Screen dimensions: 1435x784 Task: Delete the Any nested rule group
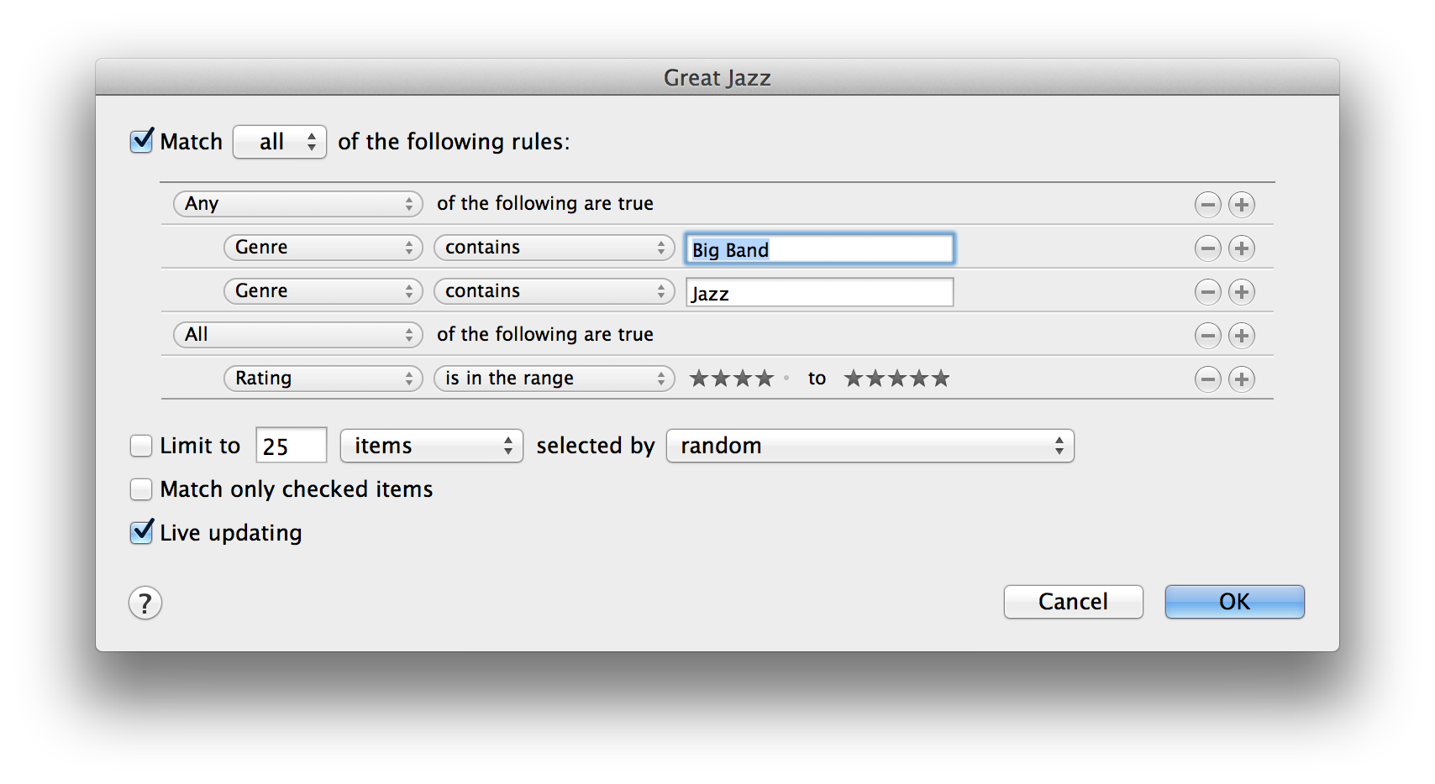[1207, 205]
